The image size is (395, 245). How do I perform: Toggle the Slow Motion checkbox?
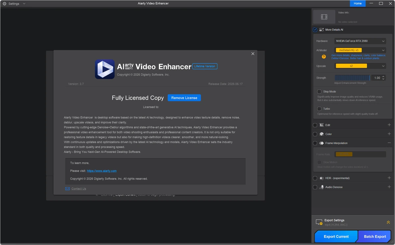tap(319, 162)
